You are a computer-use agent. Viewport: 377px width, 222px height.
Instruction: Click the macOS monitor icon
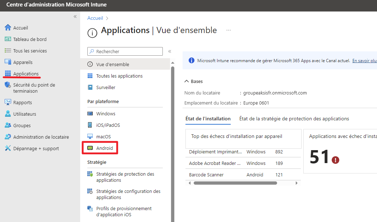pyautogui.click(x=90, y=137)
